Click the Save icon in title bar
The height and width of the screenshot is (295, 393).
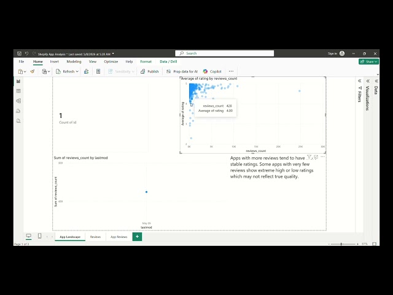19,53
